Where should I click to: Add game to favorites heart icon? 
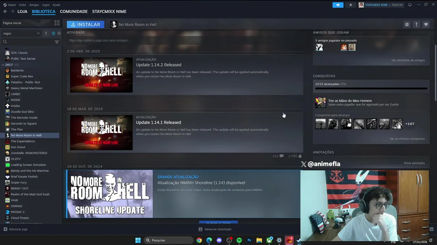[426, 24]
